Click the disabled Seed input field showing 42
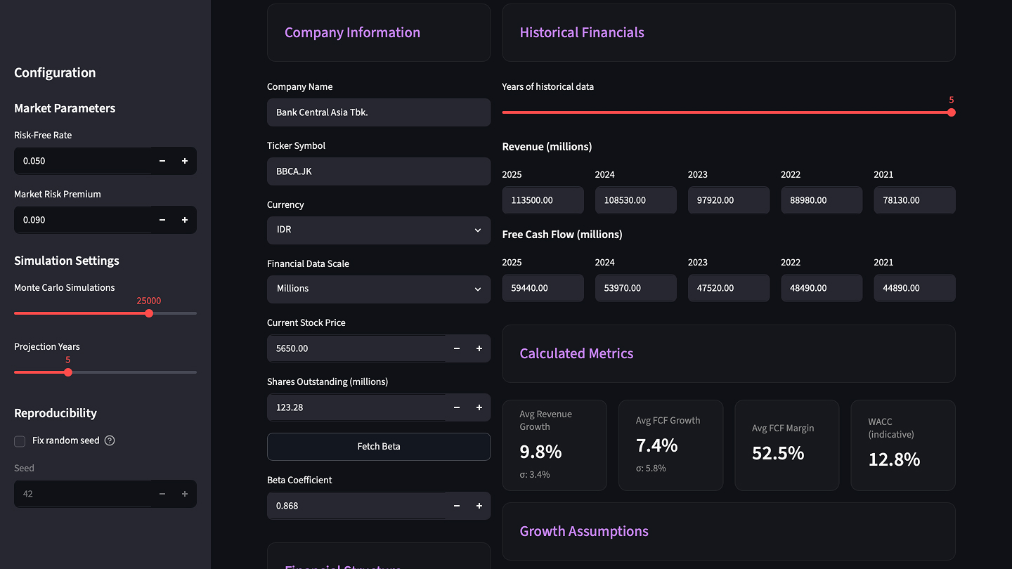The image size is (1012, 569). 82,494
